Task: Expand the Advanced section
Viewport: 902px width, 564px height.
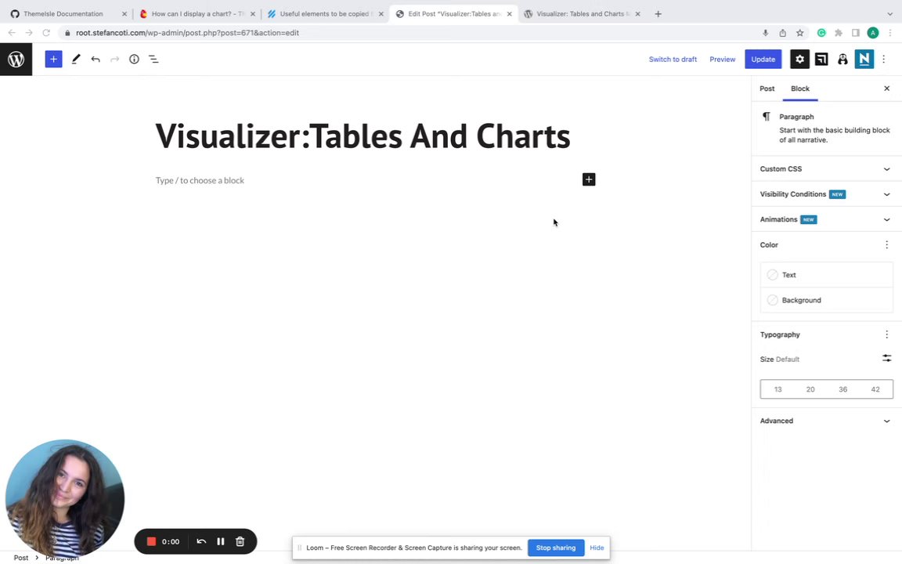Action: pyautogui.click(x=826, y=421)
